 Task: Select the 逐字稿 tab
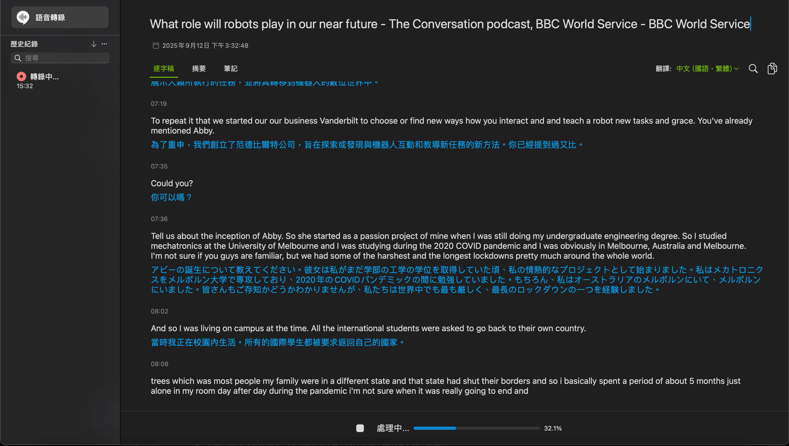164,69
